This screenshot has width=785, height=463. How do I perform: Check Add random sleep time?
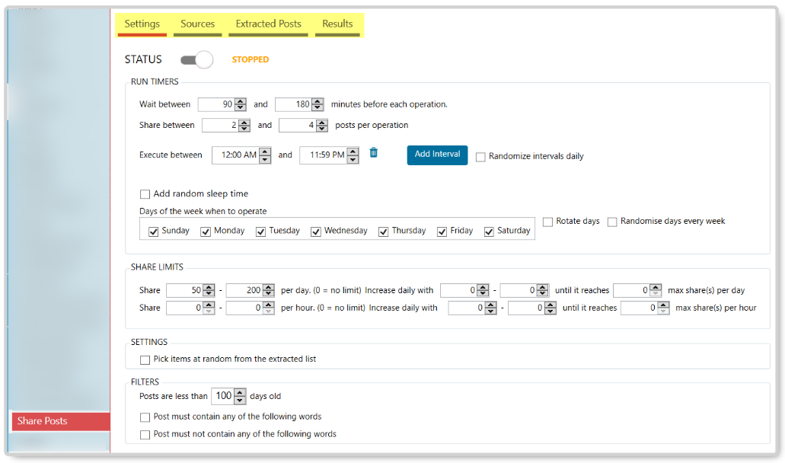(145, 194)
